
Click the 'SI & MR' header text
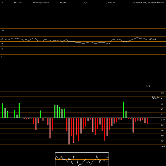click(x=18, y=3)
